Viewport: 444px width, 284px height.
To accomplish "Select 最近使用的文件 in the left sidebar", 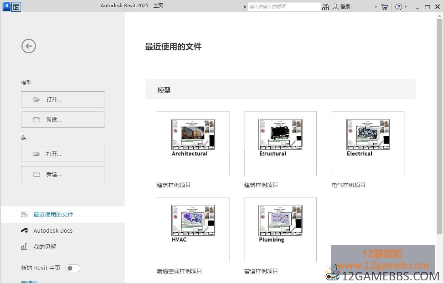I will pyautogui.click(x=63, y=215).
